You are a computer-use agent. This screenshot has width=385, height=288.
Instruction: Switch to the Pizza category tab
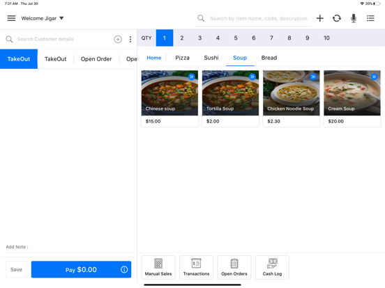click(x=182, y=58)
